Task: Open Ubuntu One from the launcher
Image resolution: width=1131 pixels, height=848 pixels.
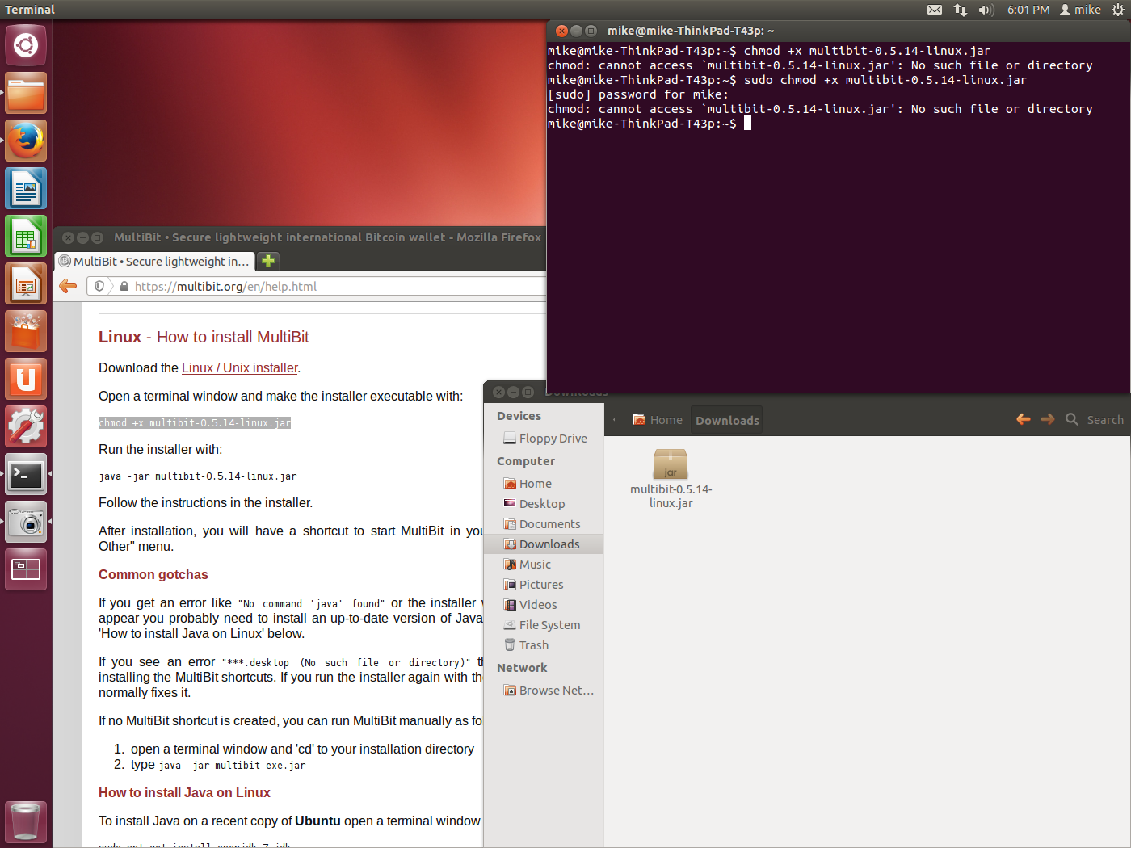Action: tap(26, 379)
